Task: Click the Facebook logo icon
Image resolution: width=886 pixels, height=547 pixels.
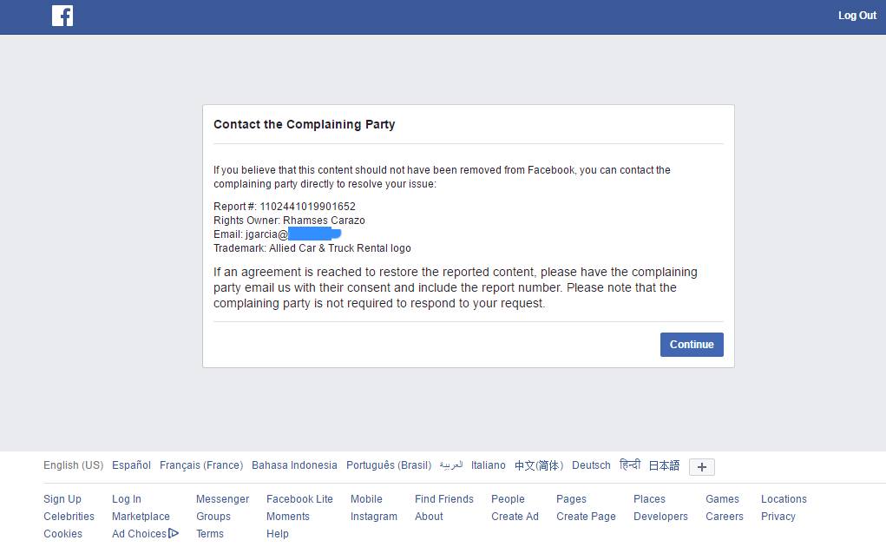Action: 62,16
